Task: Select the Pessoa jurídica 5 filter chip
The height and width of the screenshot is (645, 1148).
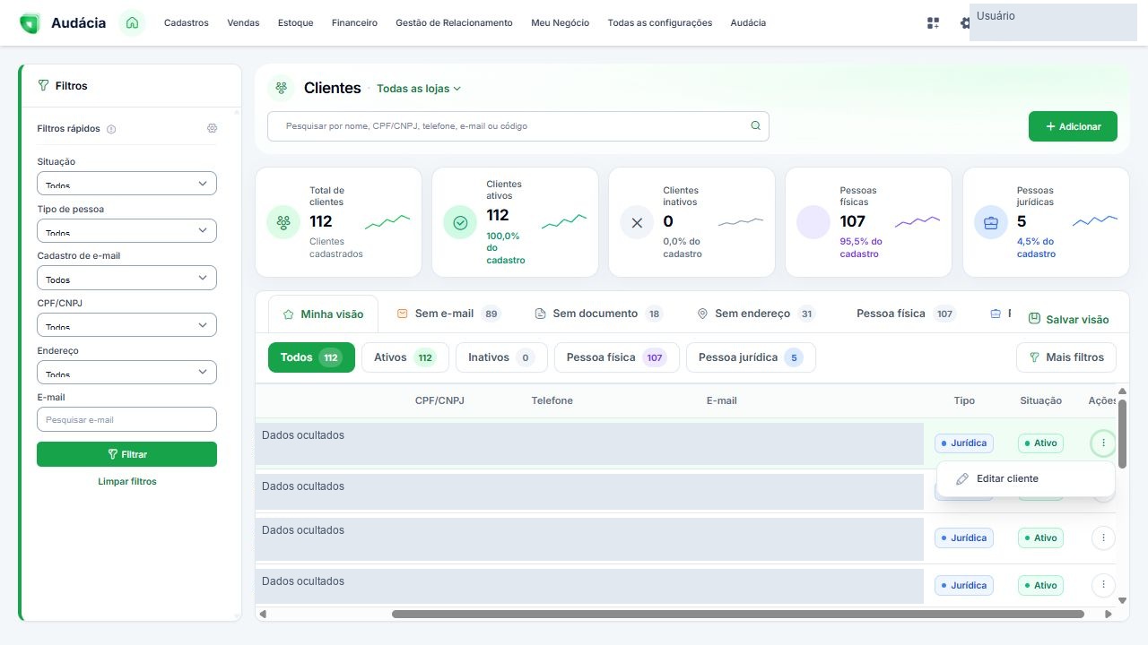Action: pyautogui.click(x=751, y=357)
